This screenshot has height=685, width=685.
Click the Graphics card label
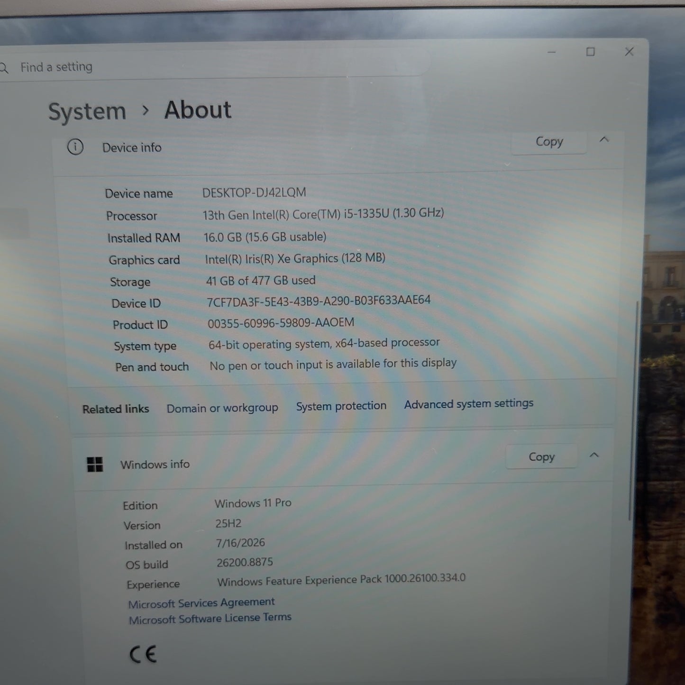tap(144, 260)
